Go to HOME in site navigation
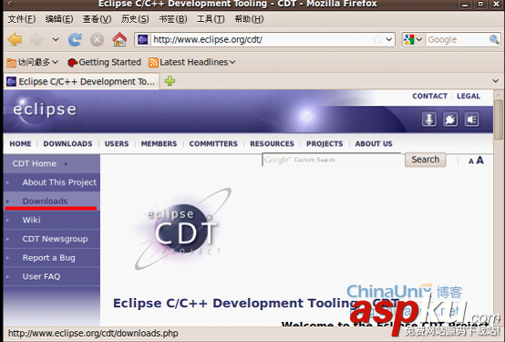Viewport: 505px width, 342px height. (20, 144)
